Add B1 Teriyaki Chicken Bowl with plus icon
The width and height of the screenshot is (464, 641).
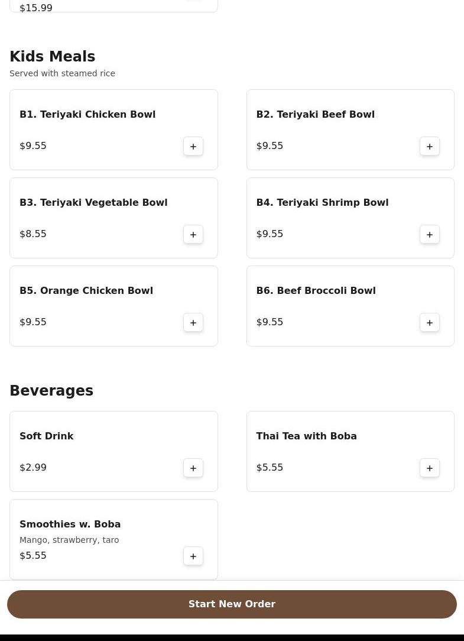click(x=193, y=146)
